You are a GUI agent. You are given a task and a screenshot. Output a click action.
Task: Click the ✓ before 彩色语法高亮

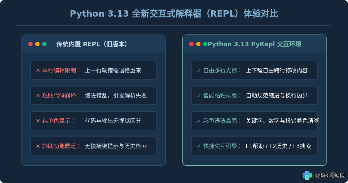point(199,121)
